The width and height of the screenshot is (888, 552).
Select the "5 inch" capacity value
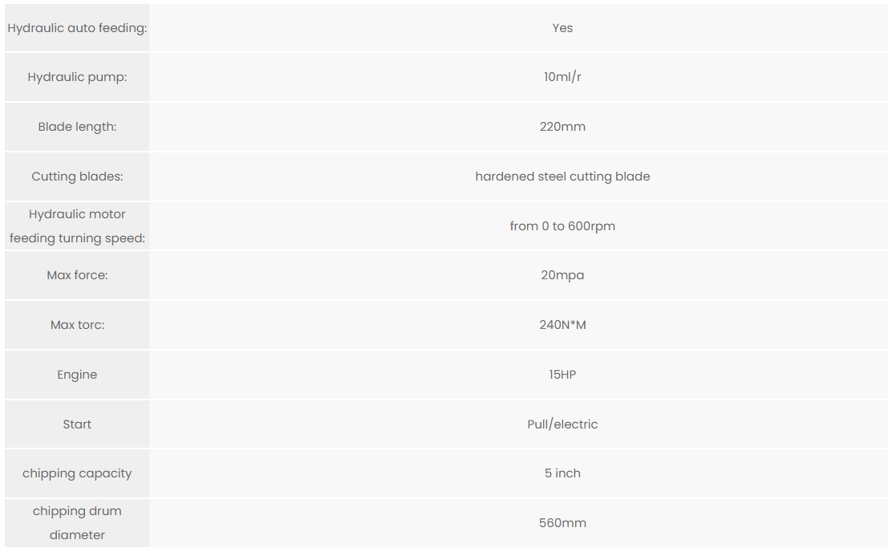562,473
